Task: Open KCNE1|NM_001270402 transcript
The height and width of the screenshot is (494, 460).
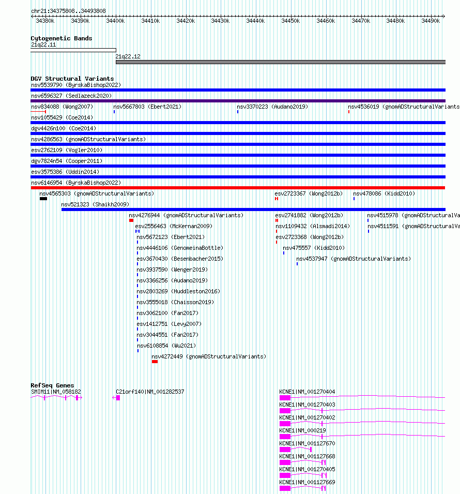Action: click(308, 418)
